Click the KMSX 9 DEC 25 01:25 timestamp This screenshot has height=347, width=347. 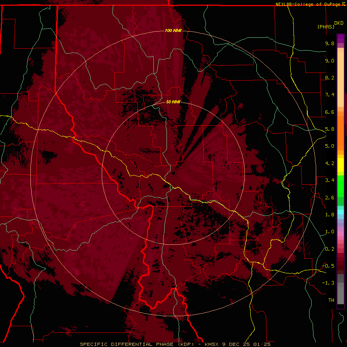[x=238, y=344]
